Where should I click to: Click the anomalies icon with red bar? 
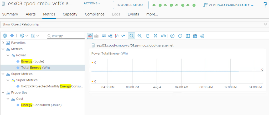(x=117, y=36)
